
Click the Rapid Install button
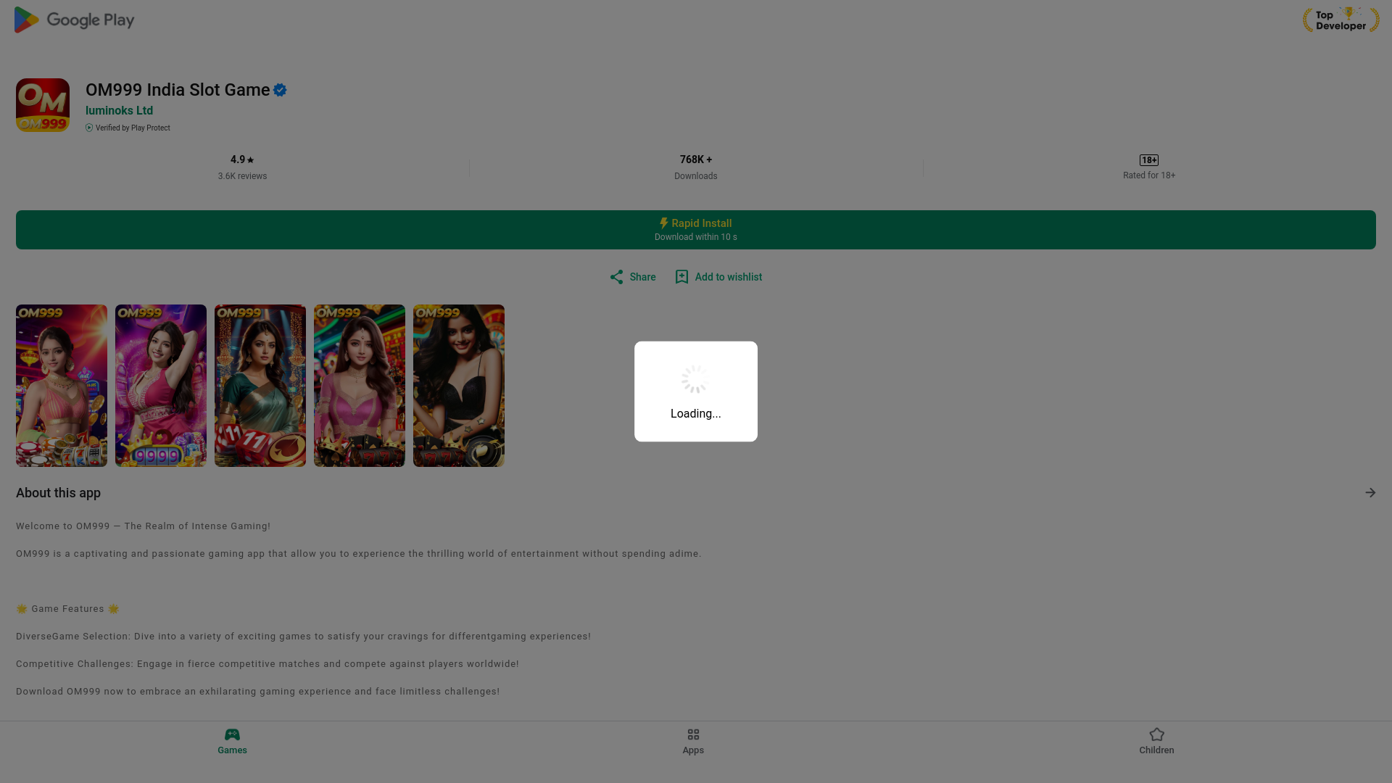[x=696, y=230]
